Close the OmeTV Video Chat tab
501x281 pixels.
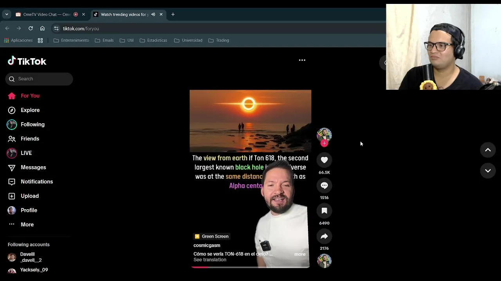click(83, 14)
